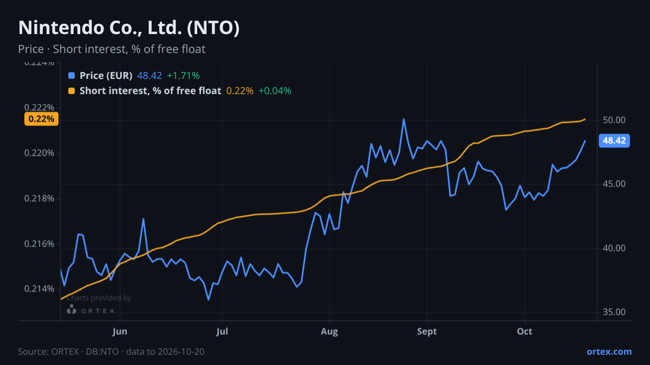Click the Sept x-axis label
Image resolution: width=650 pixels, height=365 pixels.
pyautogui.click(x=427, y=331)
